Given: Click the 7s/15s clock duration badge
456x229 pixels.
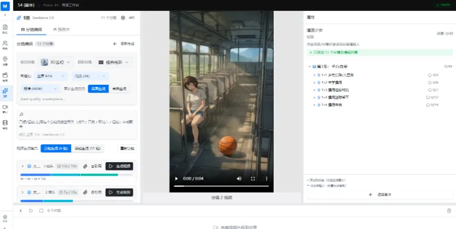Looking at the screenshot, I should (x=68, y=192).
